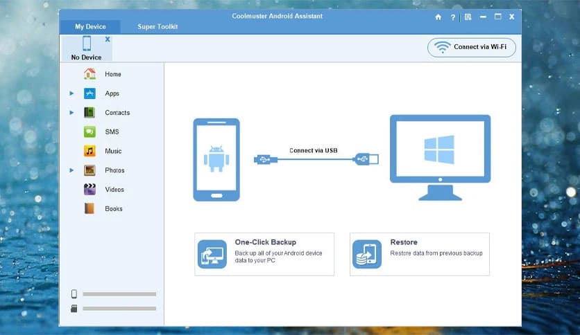Open help via question mark icon
The image size is (580, 335).
[453, 17]
